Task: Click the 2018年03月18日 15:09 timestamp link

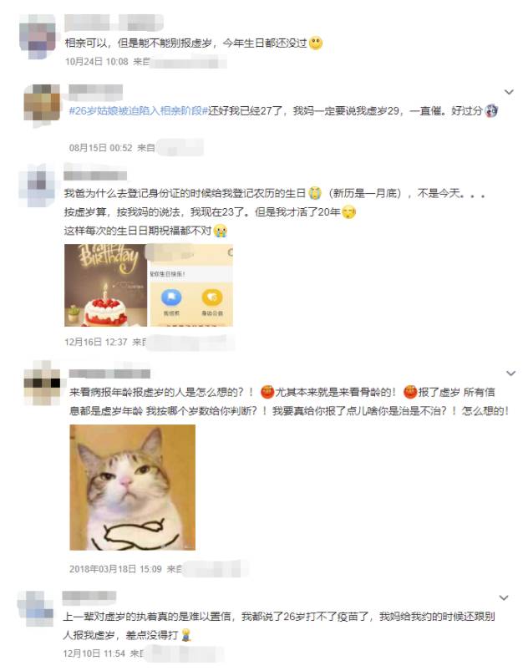Action: 115,569
